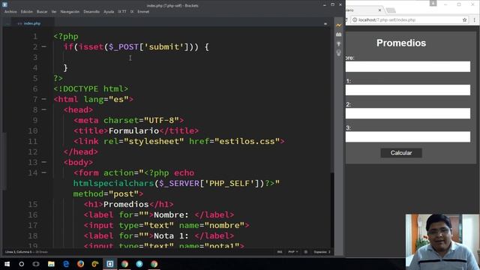The height and width of the screenshot is (270, 480).
Task: Collapse the if block on line 2
Action: [44, 46]
